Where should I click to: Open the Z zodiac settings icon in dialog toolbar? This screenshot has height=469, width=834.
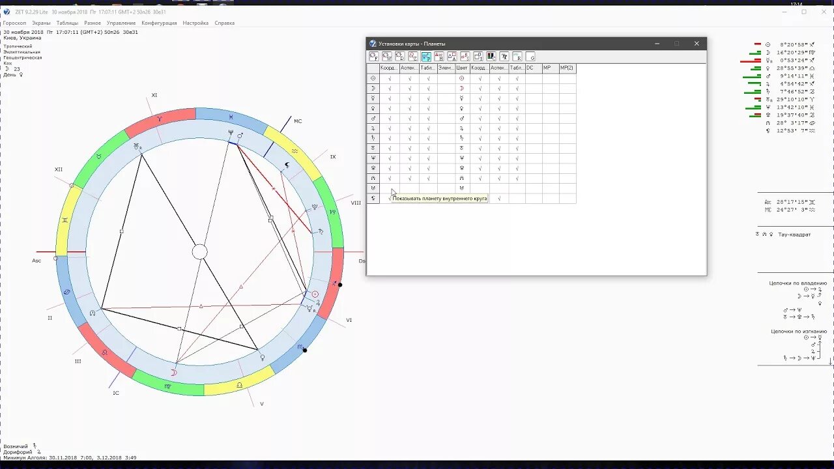[x=413, y=57]
